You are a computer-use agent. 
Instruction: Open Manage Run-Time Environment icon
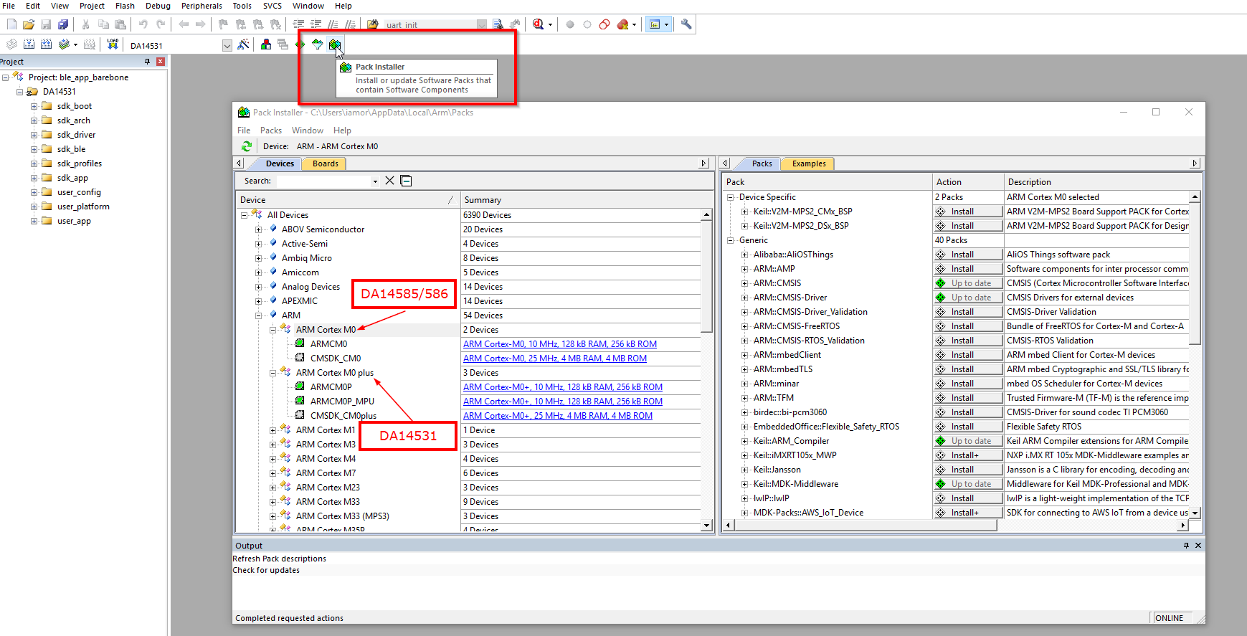(300, 44)
